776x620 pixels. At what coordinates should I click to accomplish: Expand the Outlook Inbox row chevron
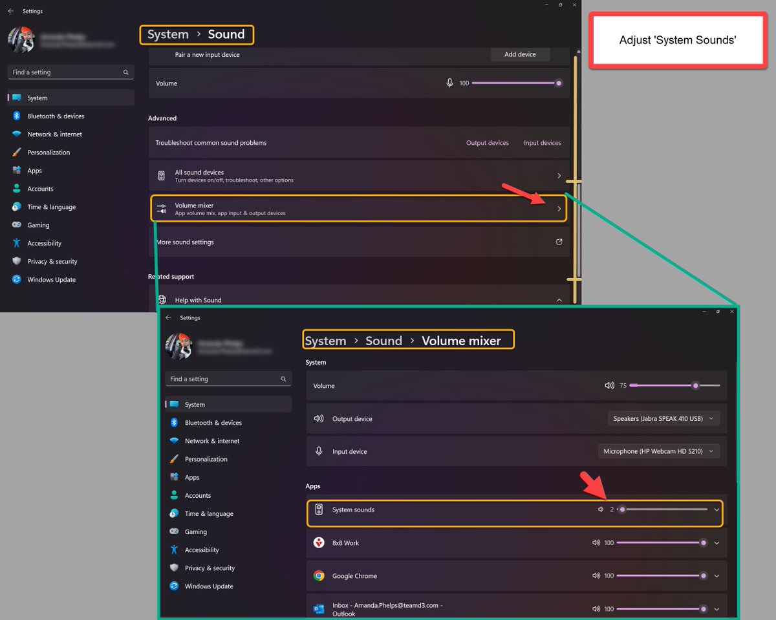coord(717,609)
